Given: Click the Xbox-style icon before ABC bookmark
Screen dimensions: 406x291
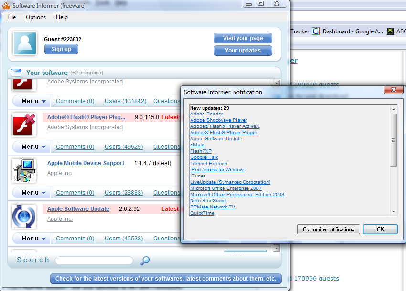Looking at the screenshot, I should 390,31.
